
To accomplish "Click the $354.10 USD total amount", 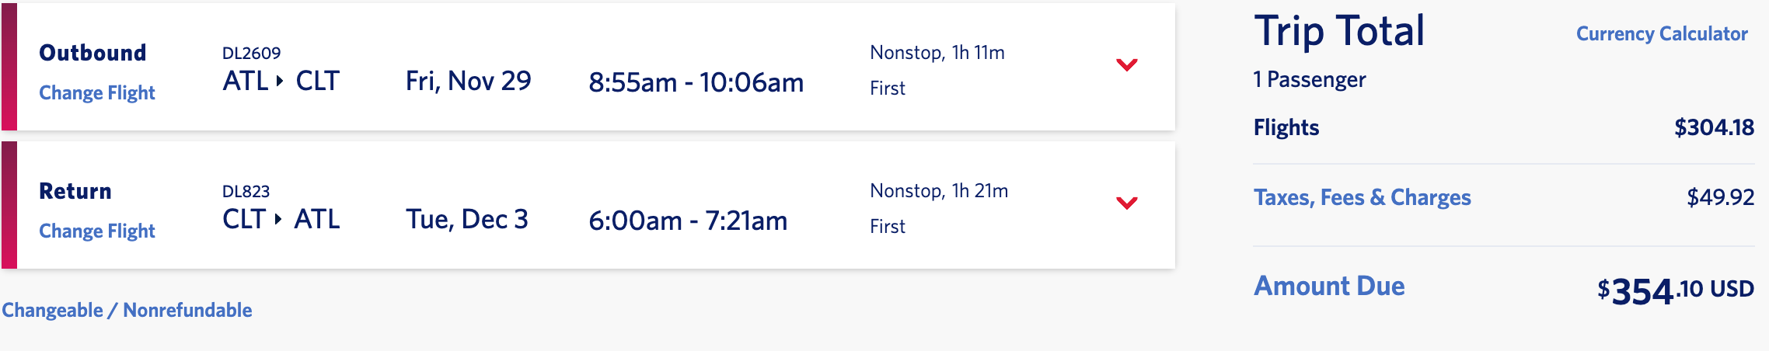I will (x=1675, y=291).
